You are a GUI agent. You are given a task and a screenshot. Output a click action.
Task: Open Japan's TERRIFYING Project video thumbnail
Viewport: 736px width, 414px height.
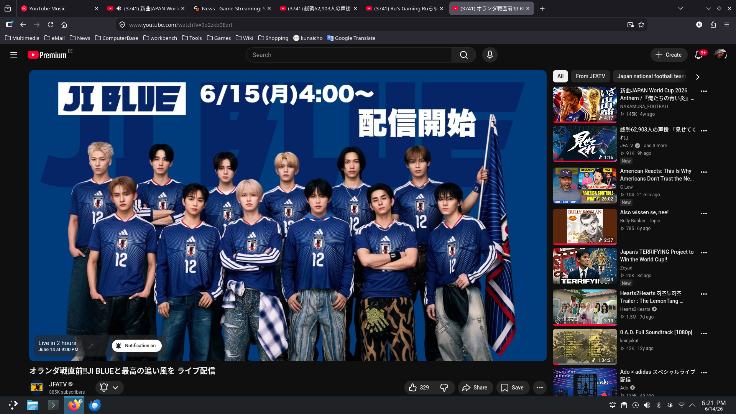585,266
